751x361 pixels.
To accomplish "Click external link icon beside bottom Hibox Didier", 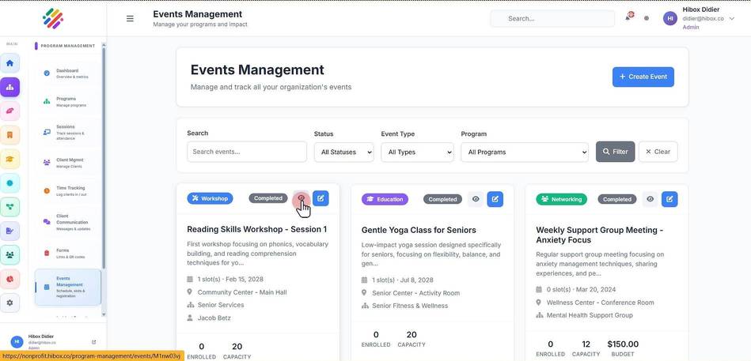I will pyautogui.click(x=93, y=342).
